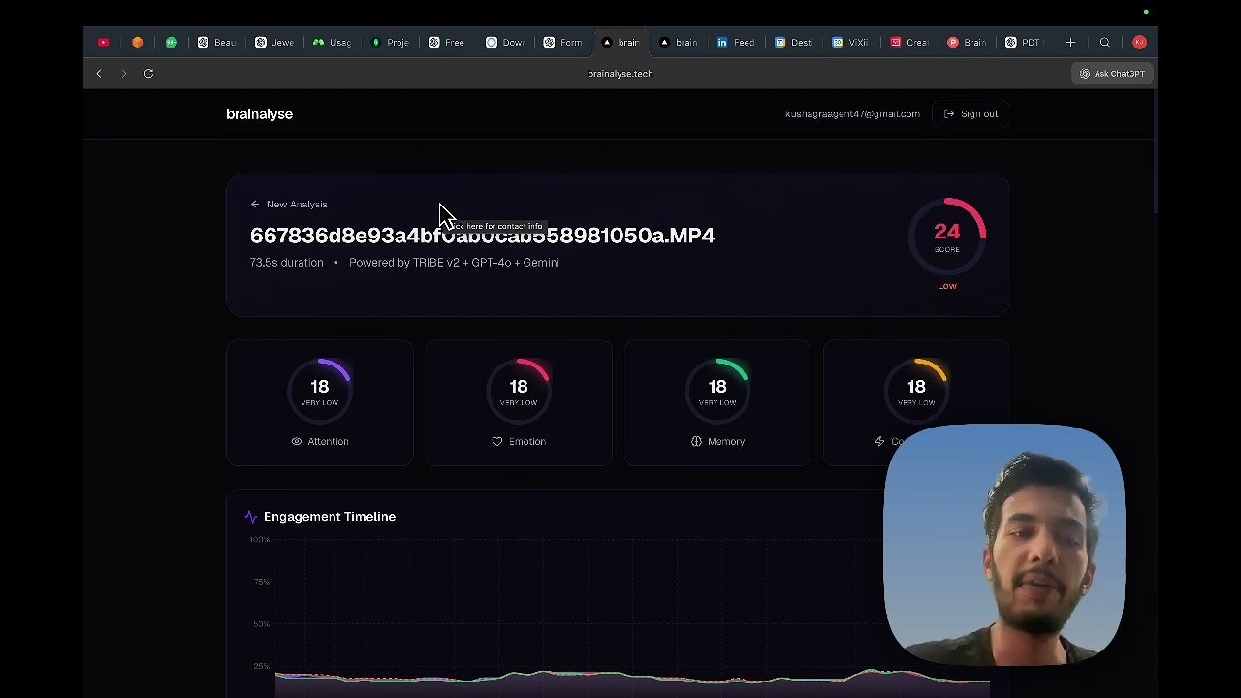Switch to the 'Creat' tab
Screen dimensions: 1241x698
coord(909,42)
